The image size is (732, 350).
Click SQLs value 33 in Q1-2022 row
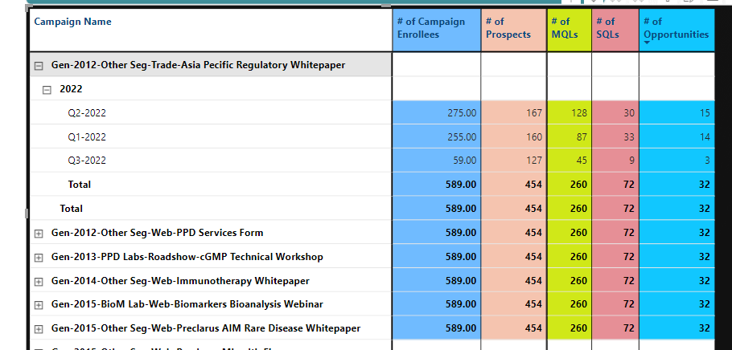(629, 137)
